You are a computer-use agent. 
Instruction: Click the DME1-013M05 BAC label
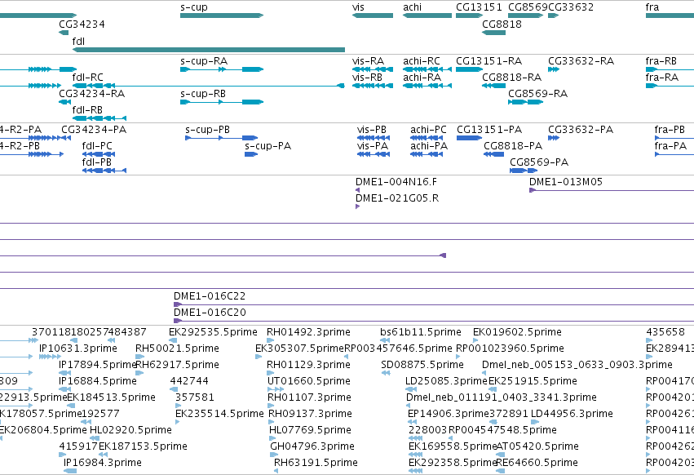click(x=566, y=182)
